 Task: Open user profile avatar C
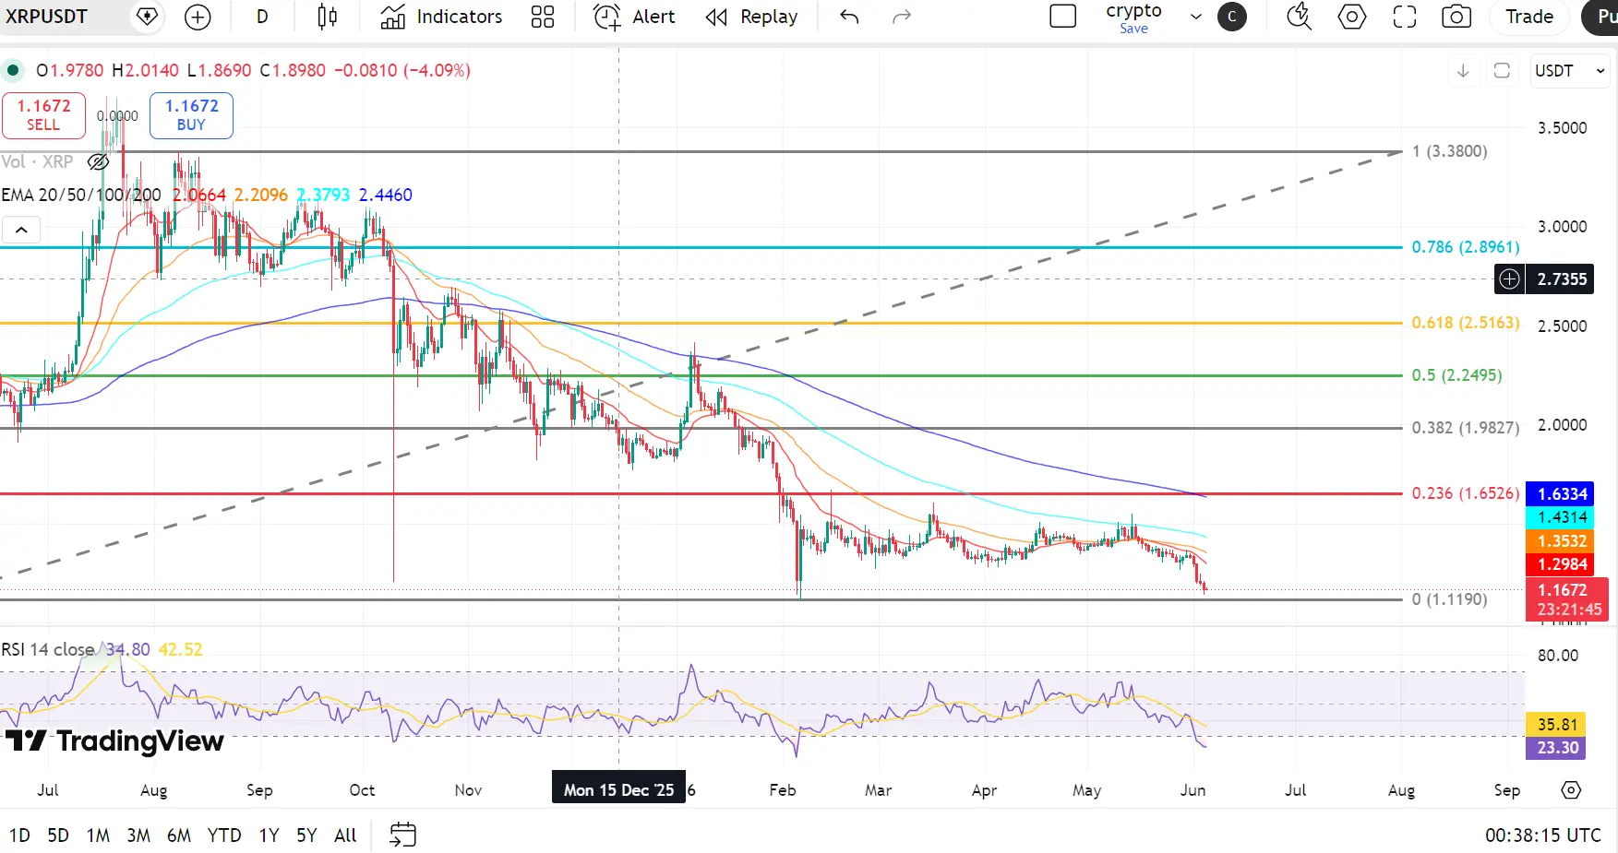[x=1232, y=17]
